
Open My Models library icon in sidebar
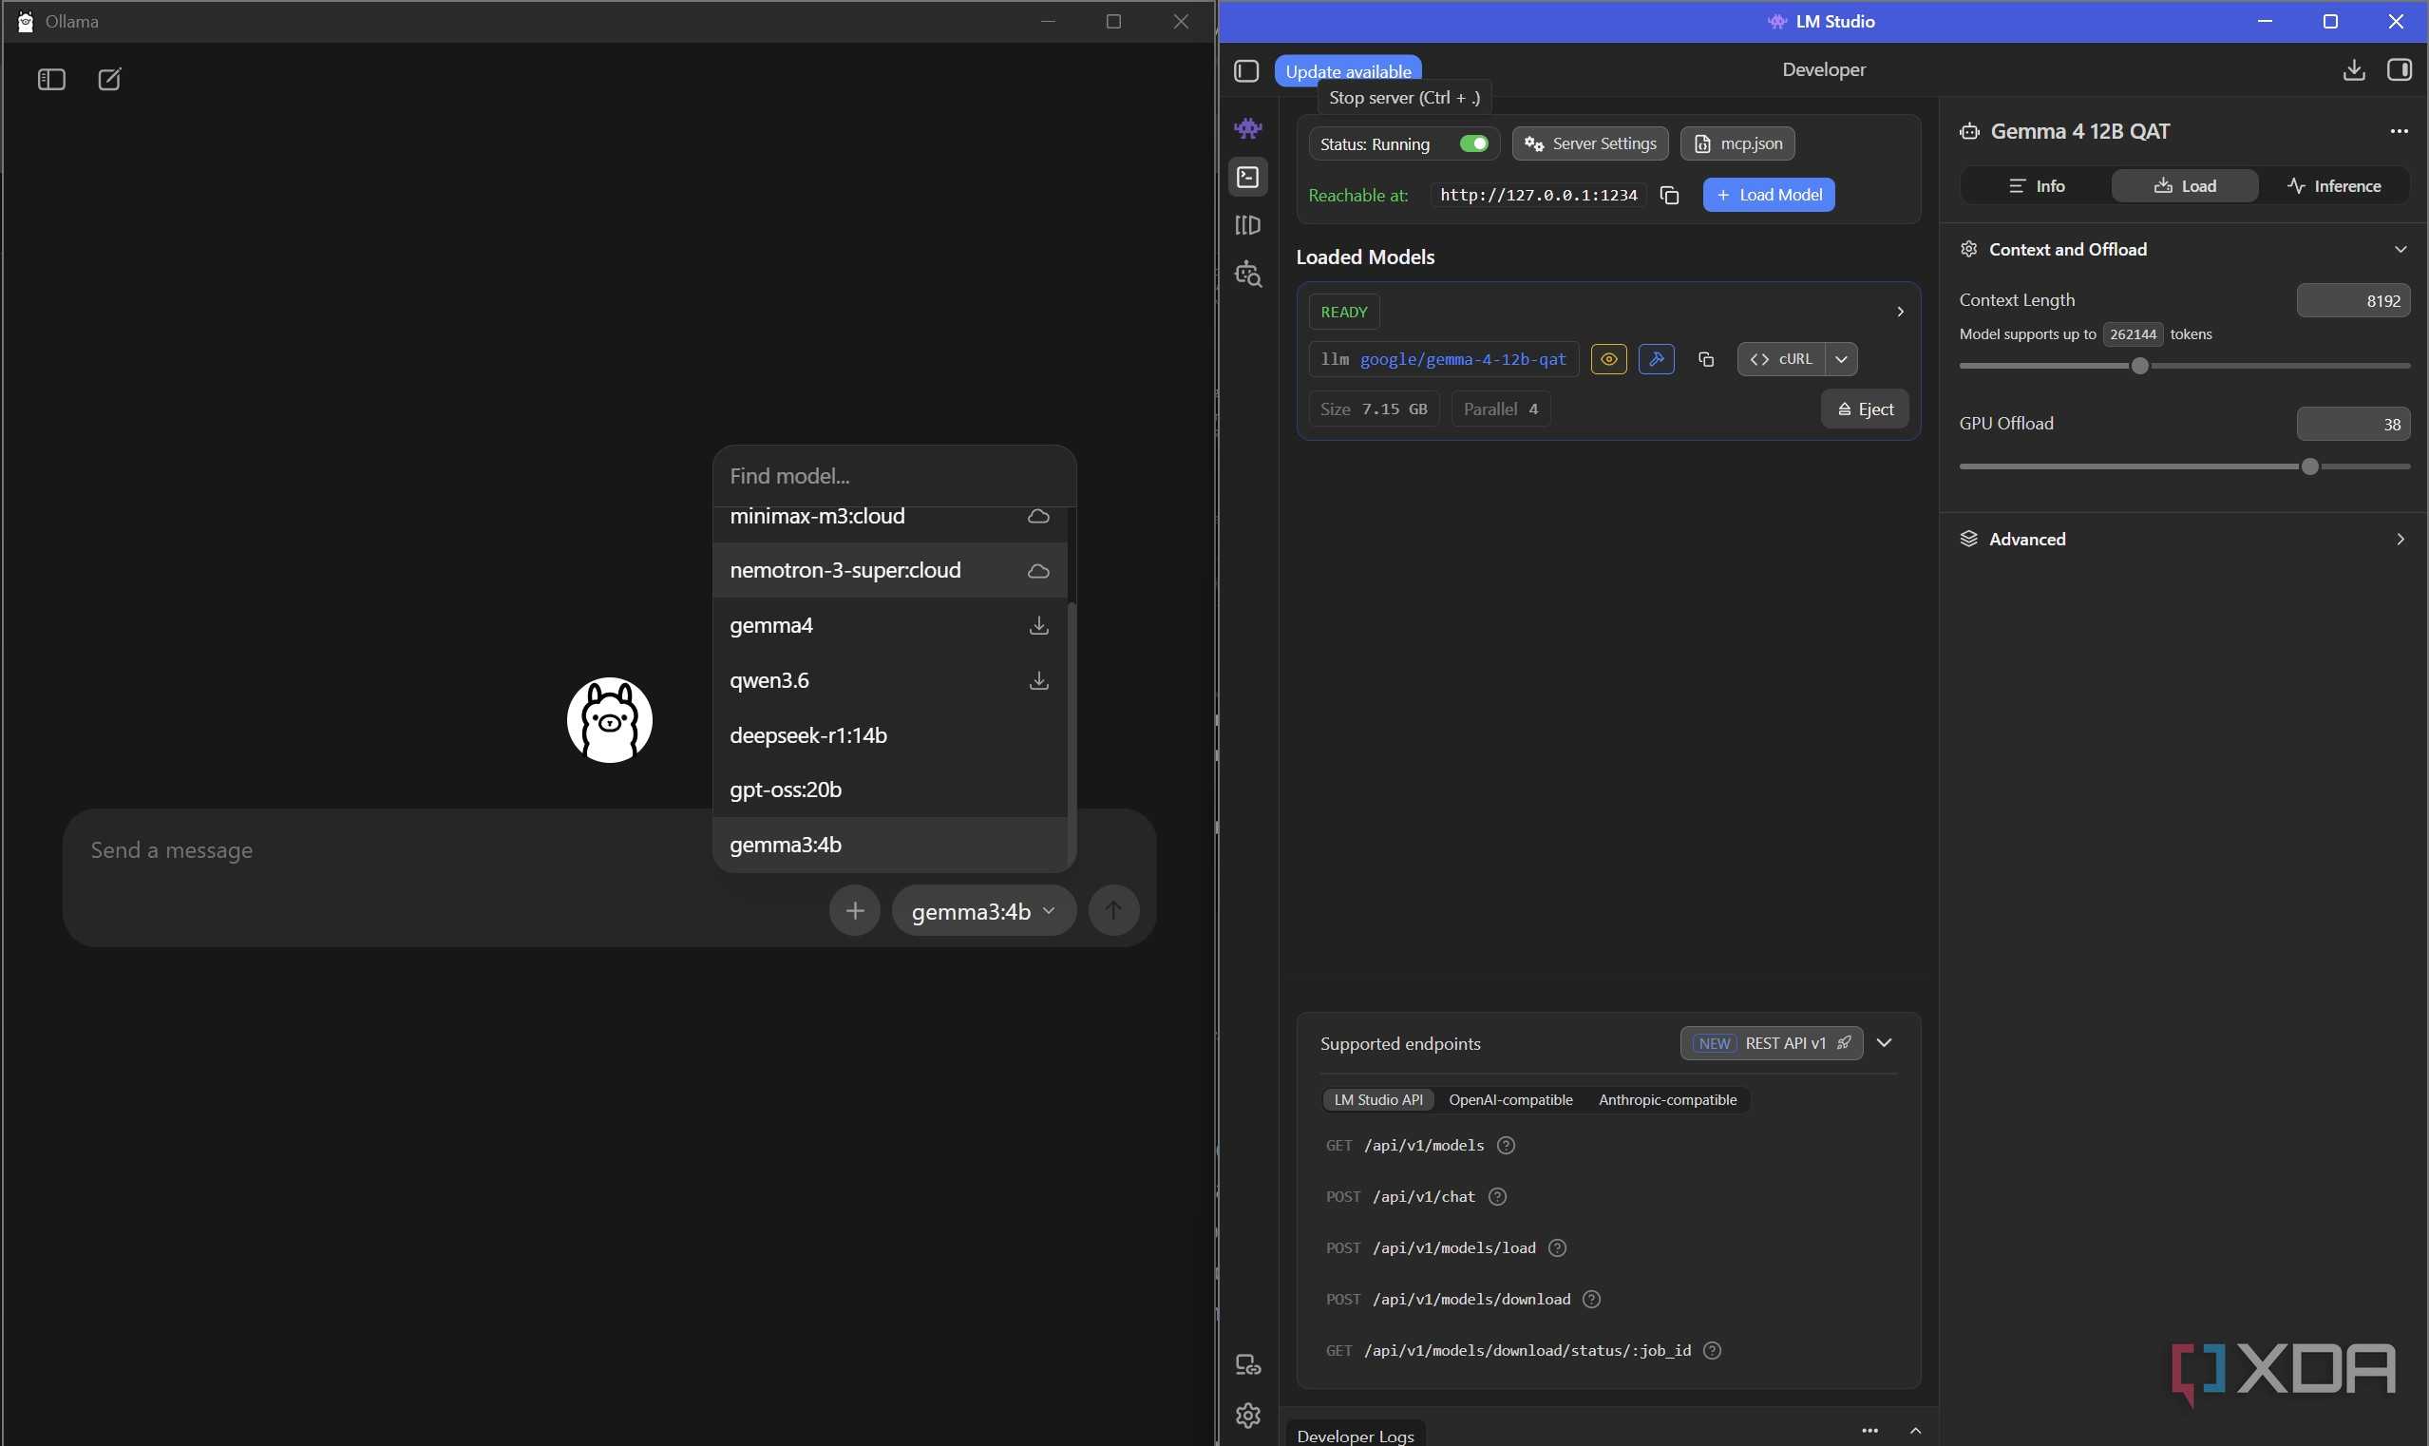[x=1248, y=225]
